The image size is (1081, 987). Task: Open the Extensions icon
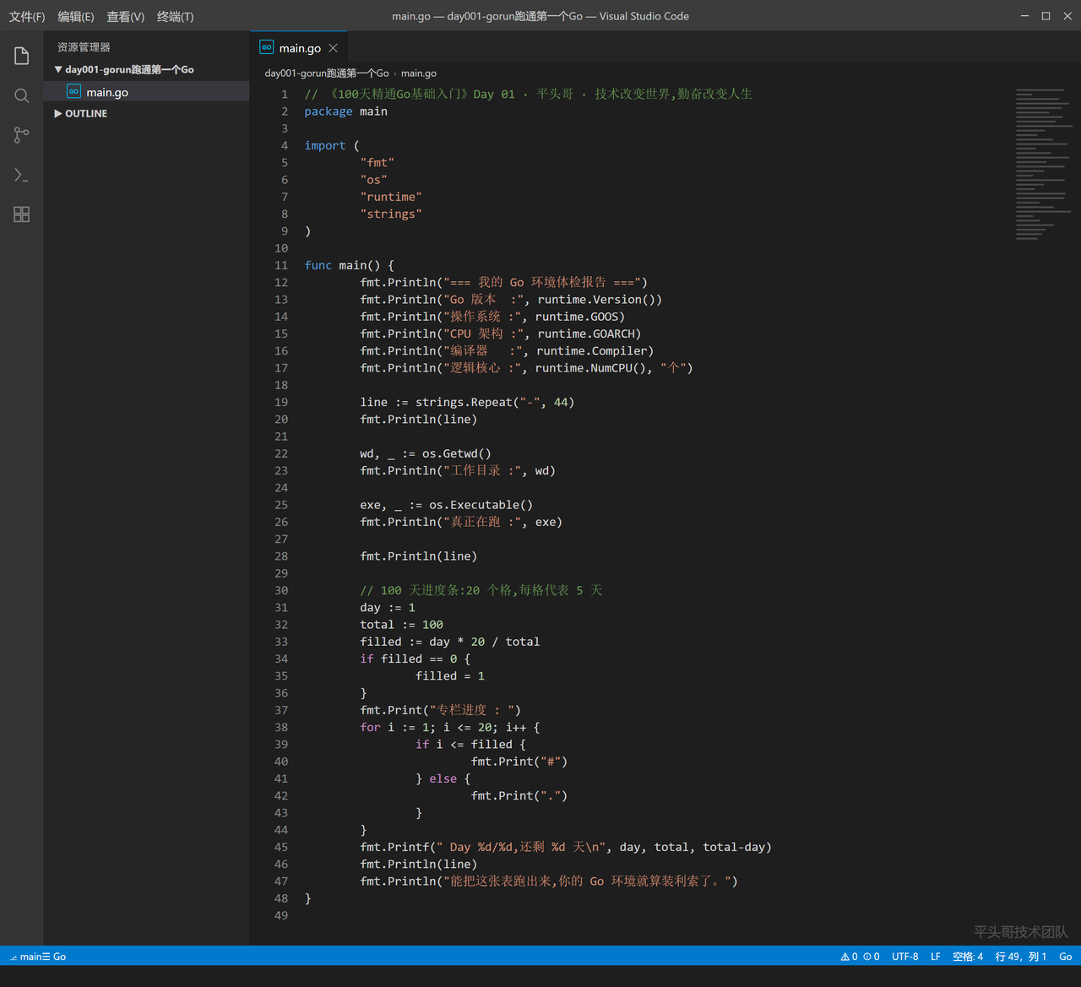pyautogui.click(x=22, y=214)
